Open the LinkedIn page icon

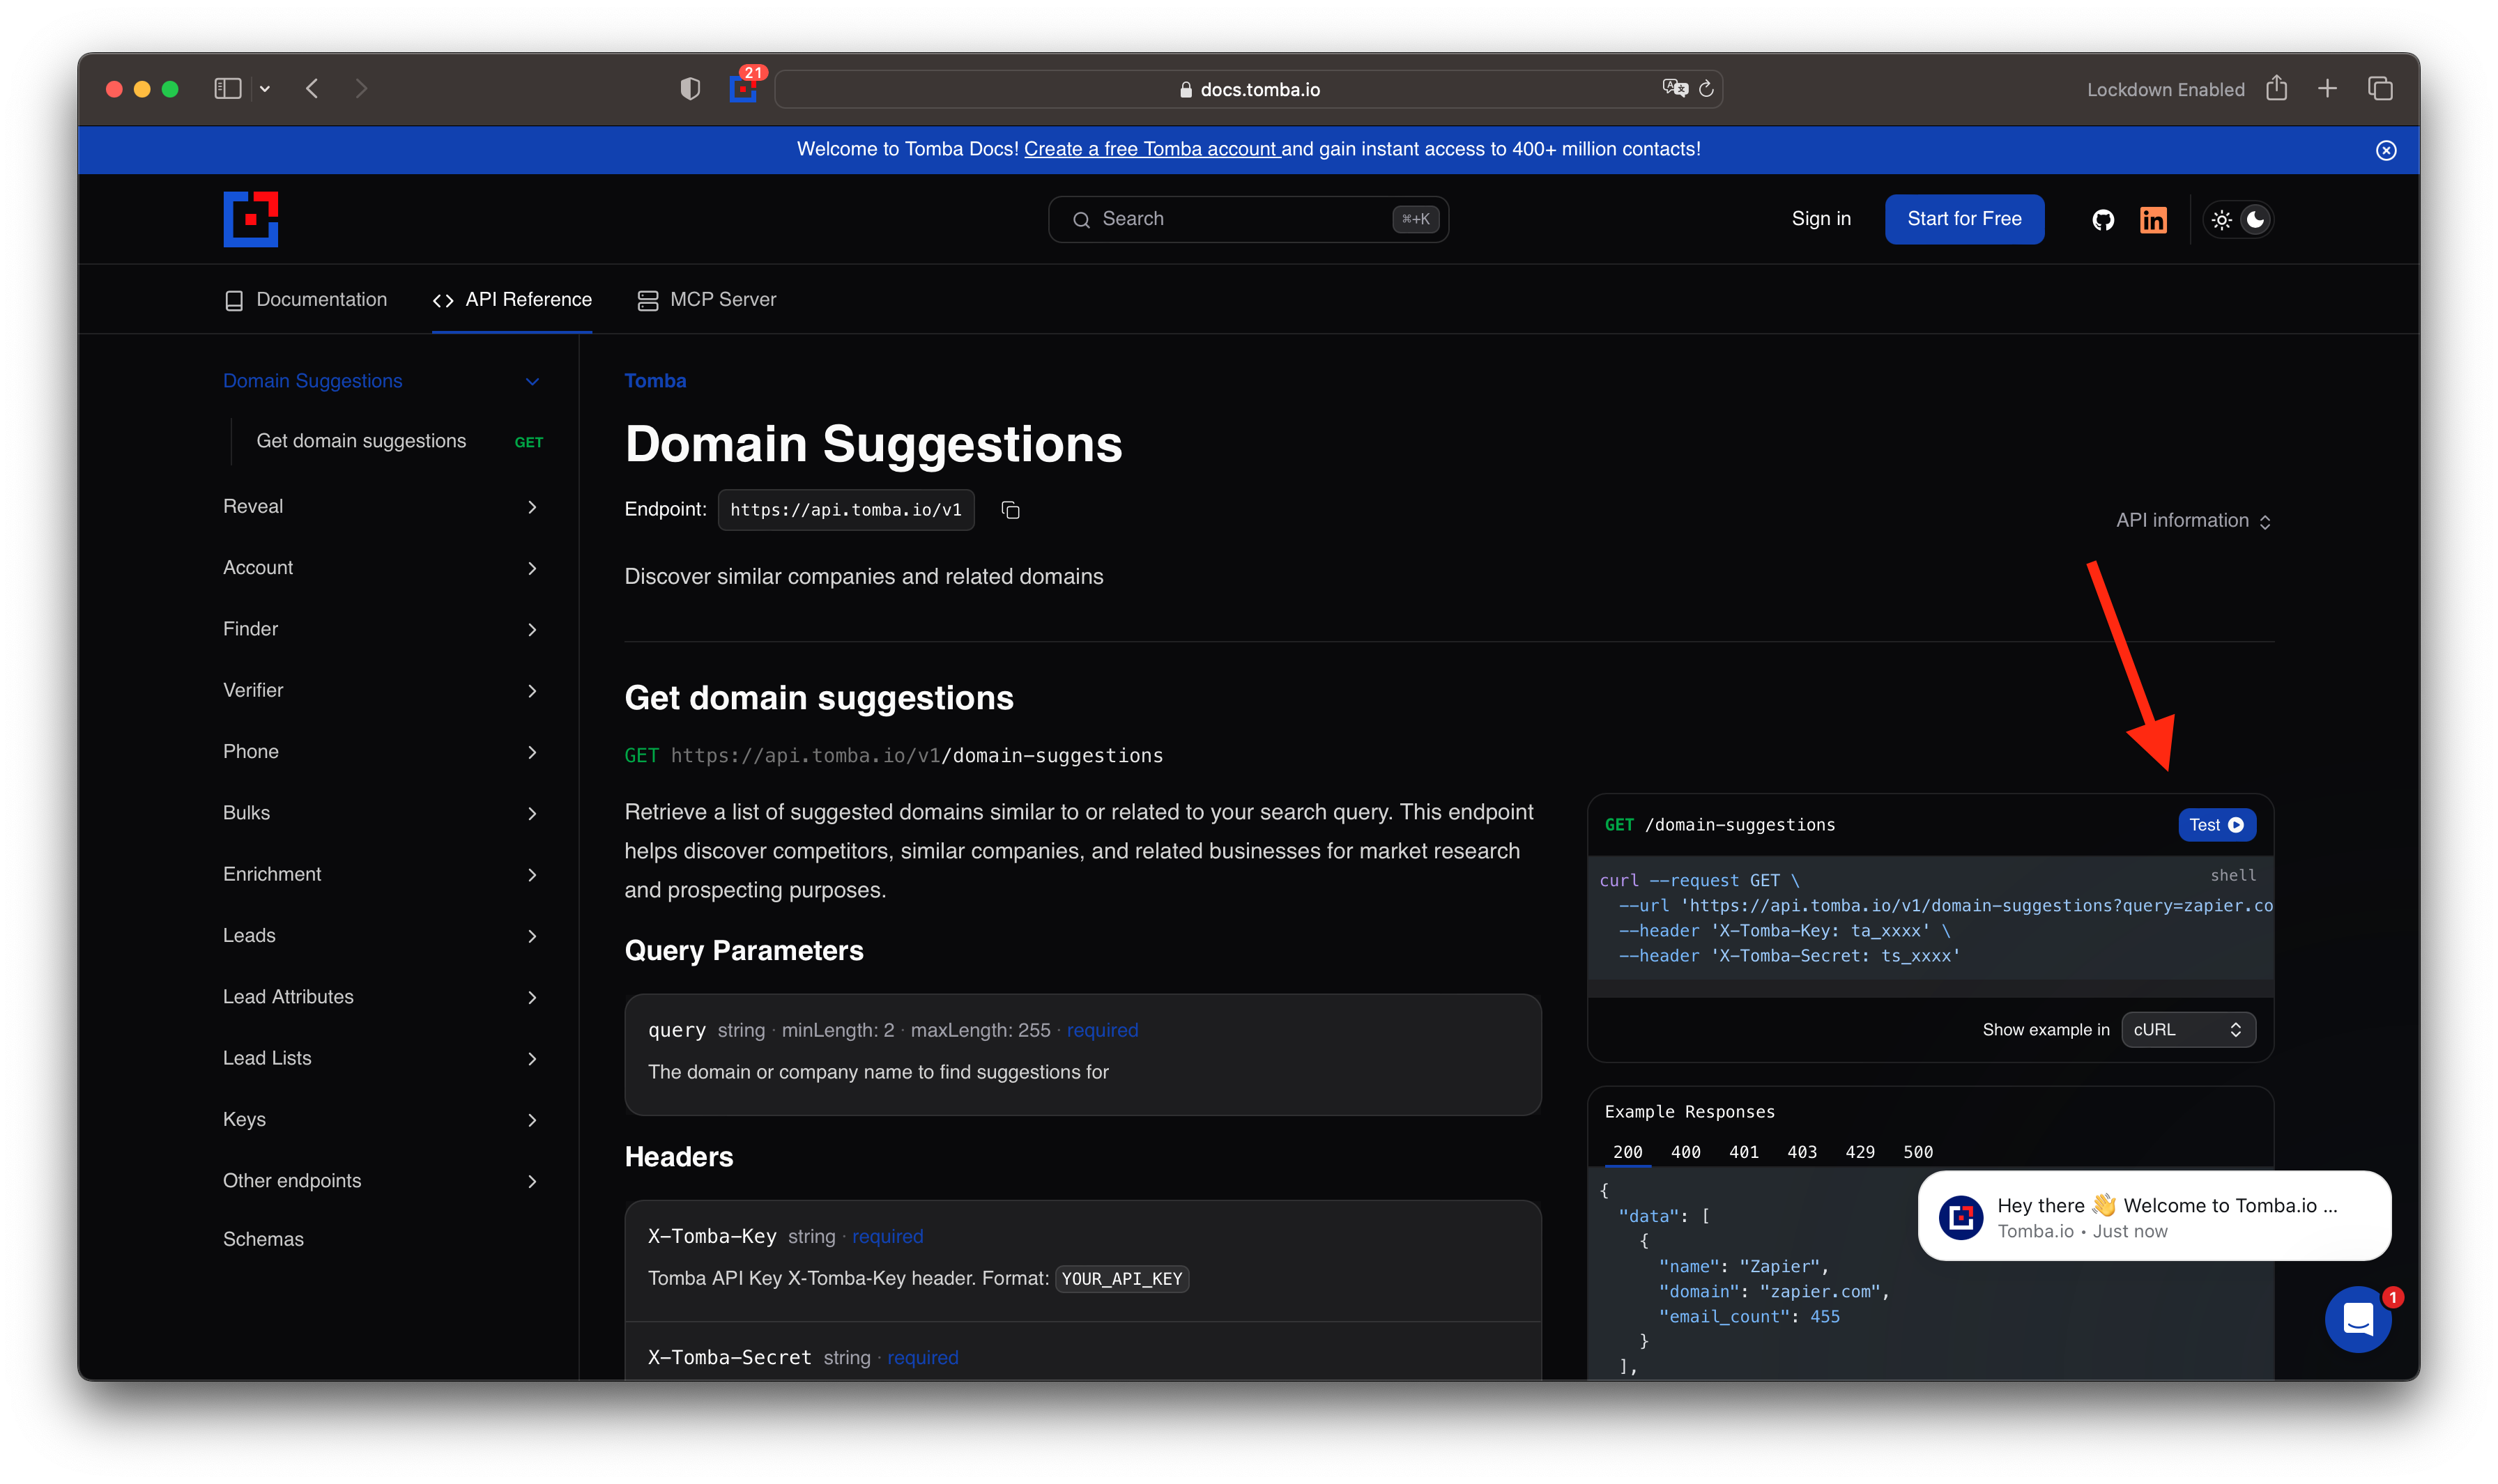pyautogui.click(x=2153, y=219)
